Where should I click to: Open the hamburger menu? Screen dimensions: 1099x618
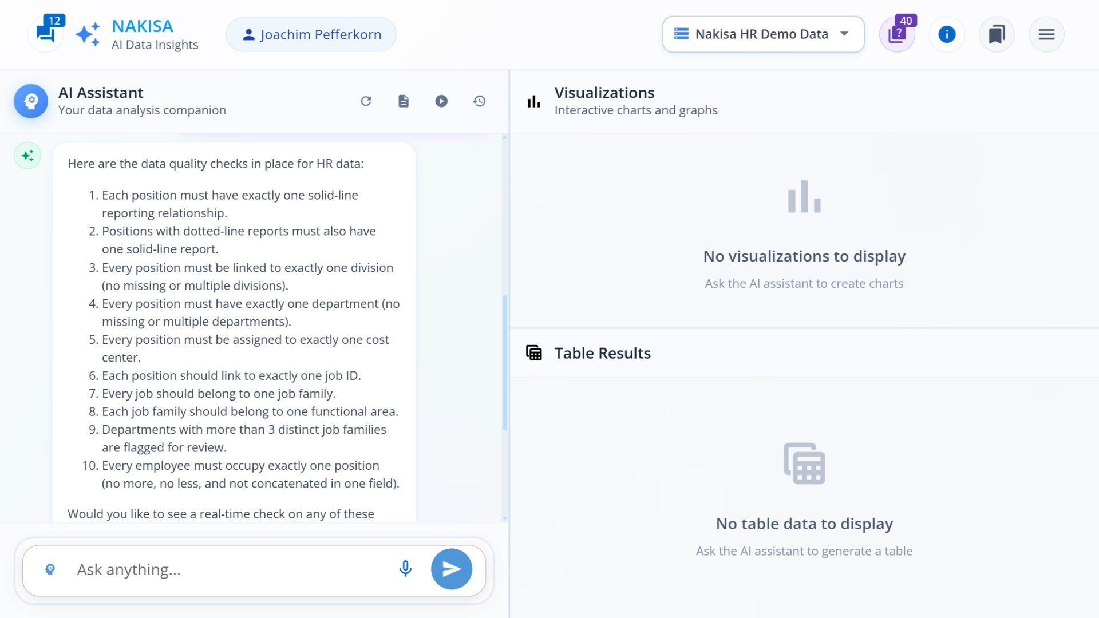click(1046, 34)
